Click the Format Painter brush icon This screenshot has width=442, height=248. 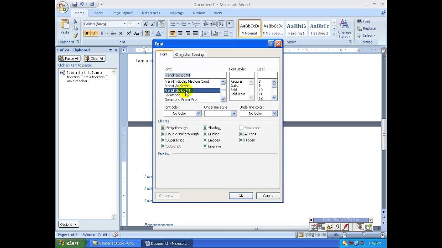coord(75,35)
